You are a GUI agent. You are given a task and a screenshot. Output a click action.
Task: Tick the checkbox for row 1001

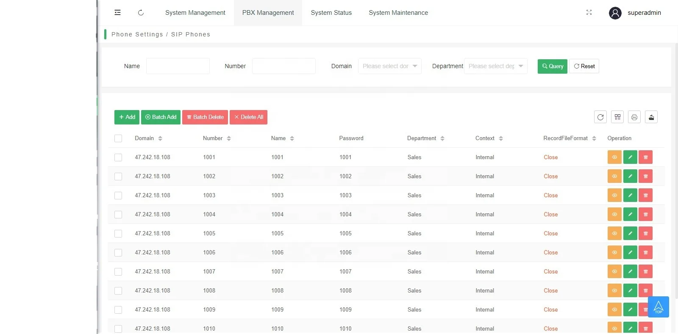118,157
